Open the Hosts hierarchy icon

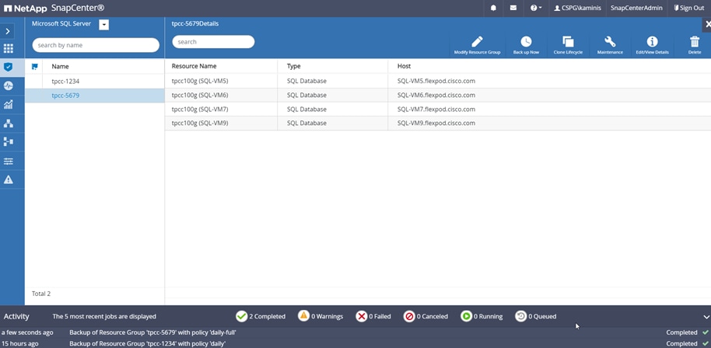click(x=8, y=123)
